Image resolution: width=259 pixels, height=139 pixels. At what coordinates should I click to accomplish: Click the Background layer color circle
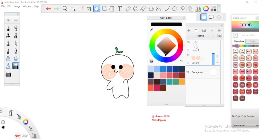tap(213, 72)
